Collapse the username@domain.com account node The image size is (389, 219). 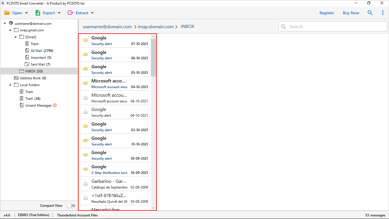5,23
